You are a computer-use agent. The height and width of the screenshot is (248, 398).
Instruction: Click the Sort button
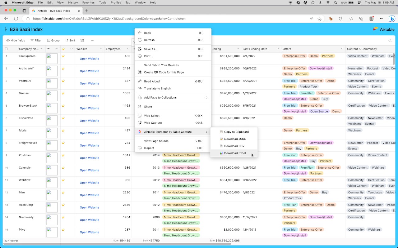pos(70,40)
